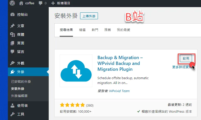The image size is (201, 120).
Task: Click the home icon beside coffee
Action: click(21, 3)
